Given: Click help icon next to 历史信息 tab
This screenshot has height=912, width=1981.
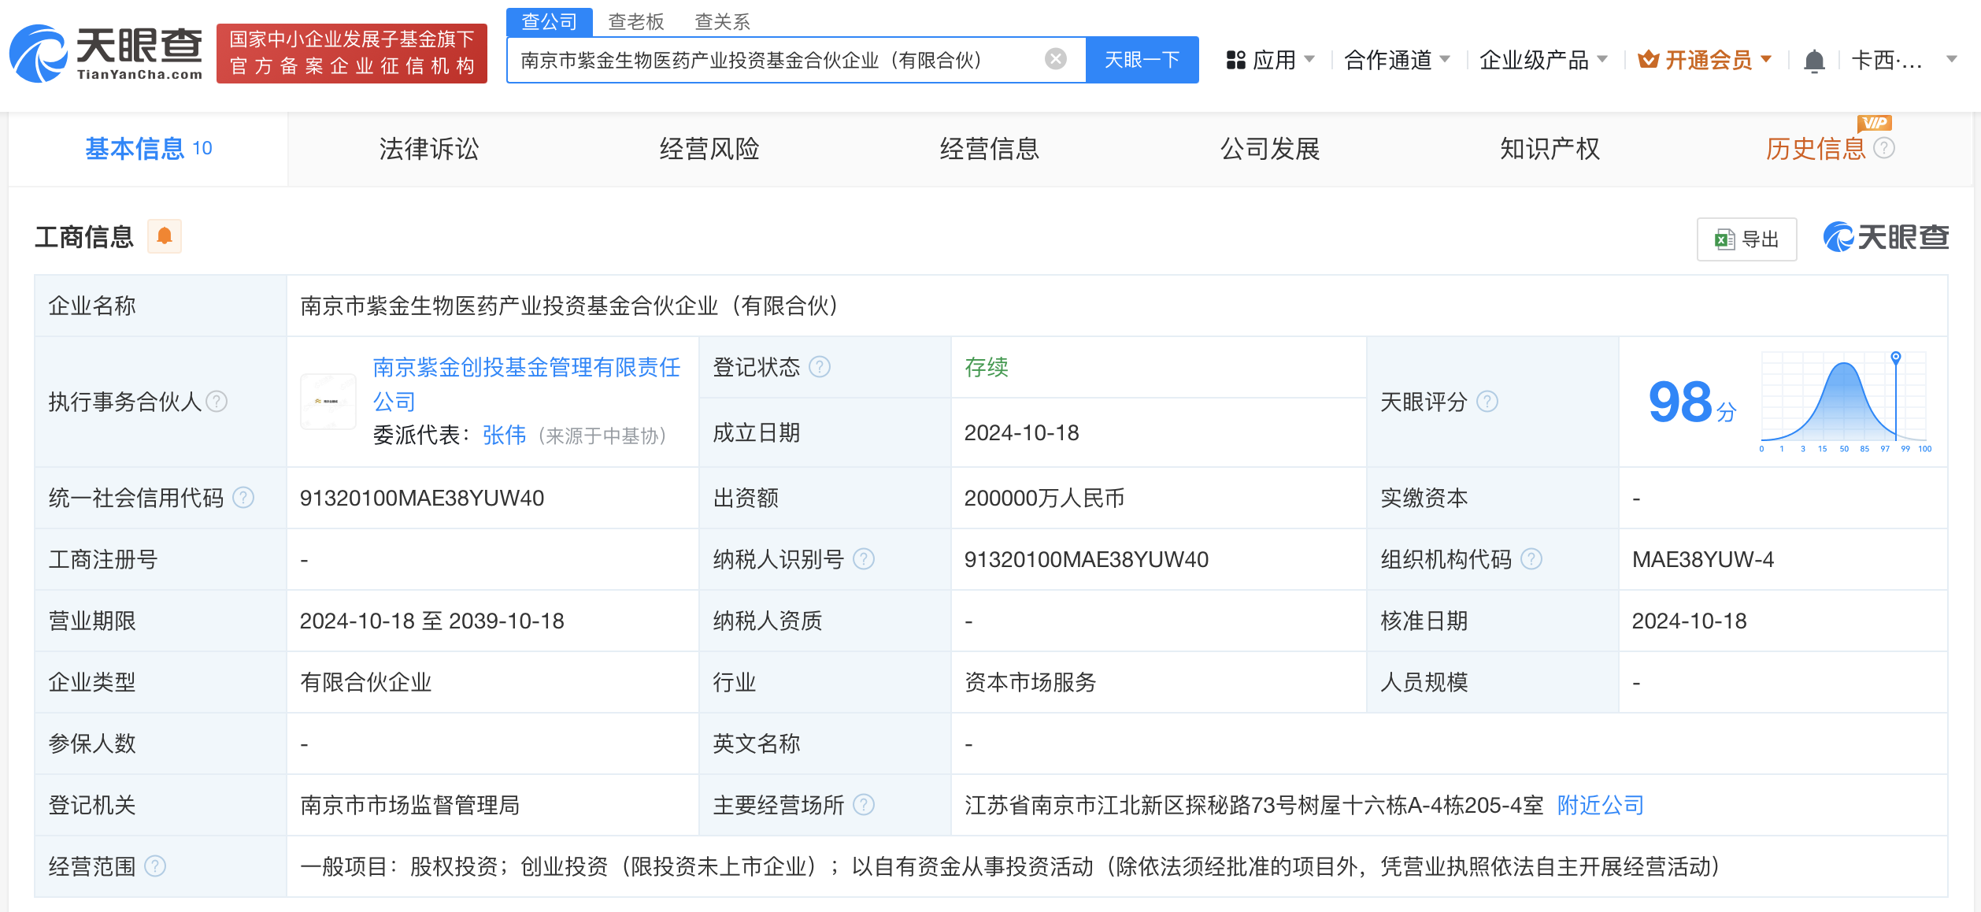Looking at the screenshot, I should click(x=1884, y=148).
